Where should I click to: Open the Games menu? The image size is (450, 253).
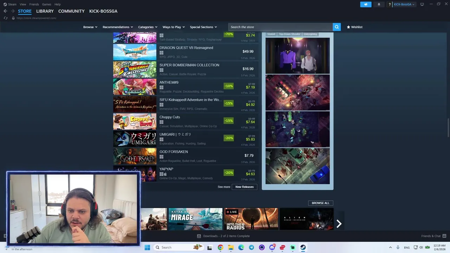click(x=46, y=4)
